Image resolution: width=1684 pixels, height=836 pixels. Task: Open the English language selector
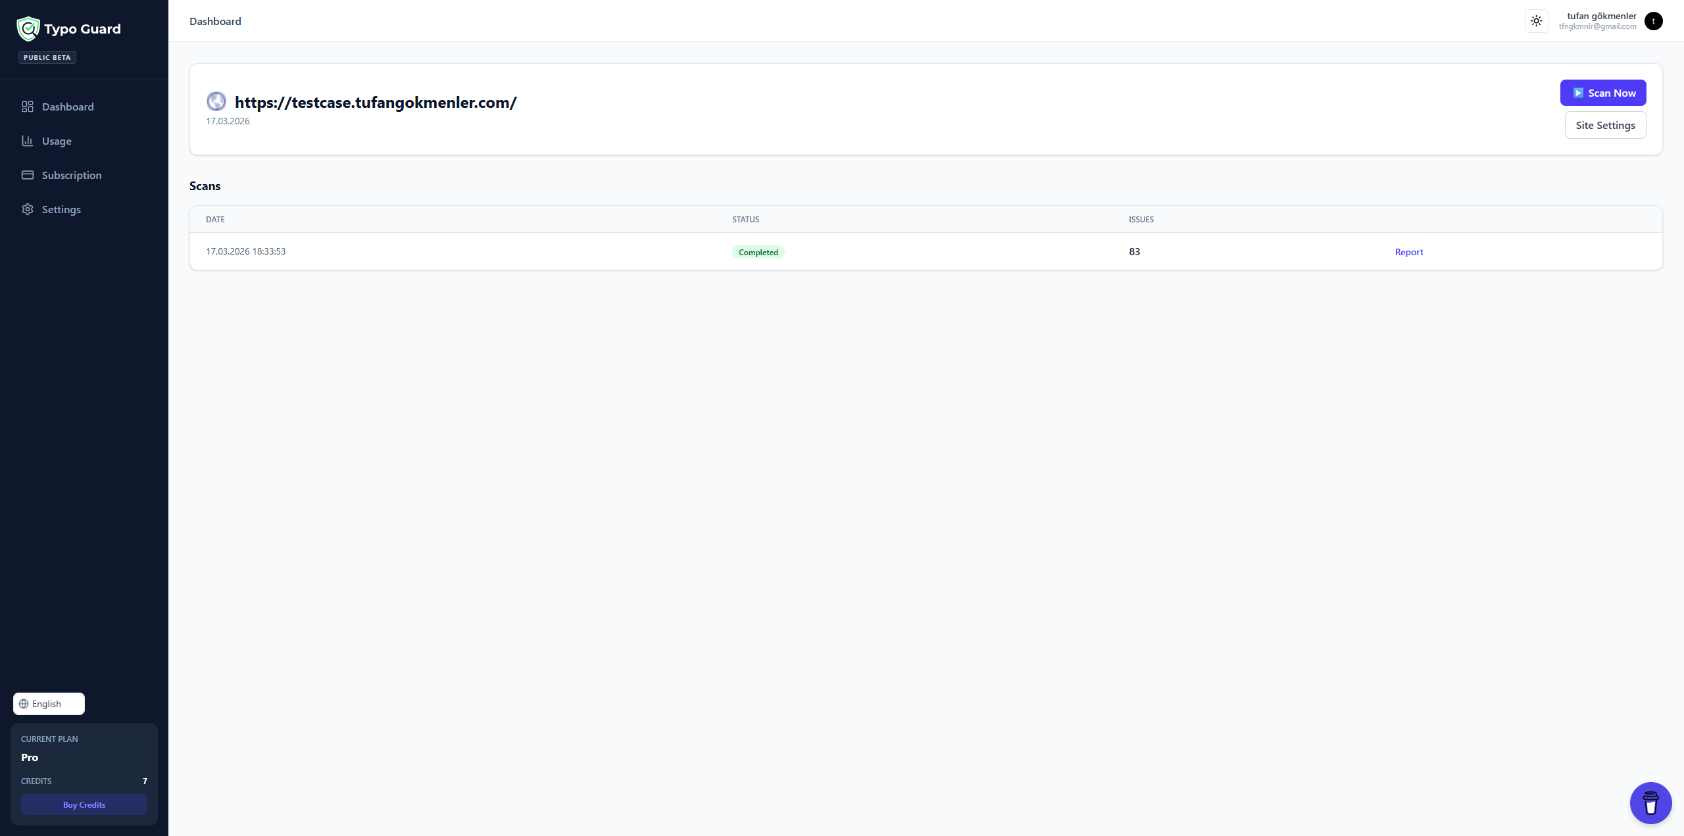[x=49, y=704]
